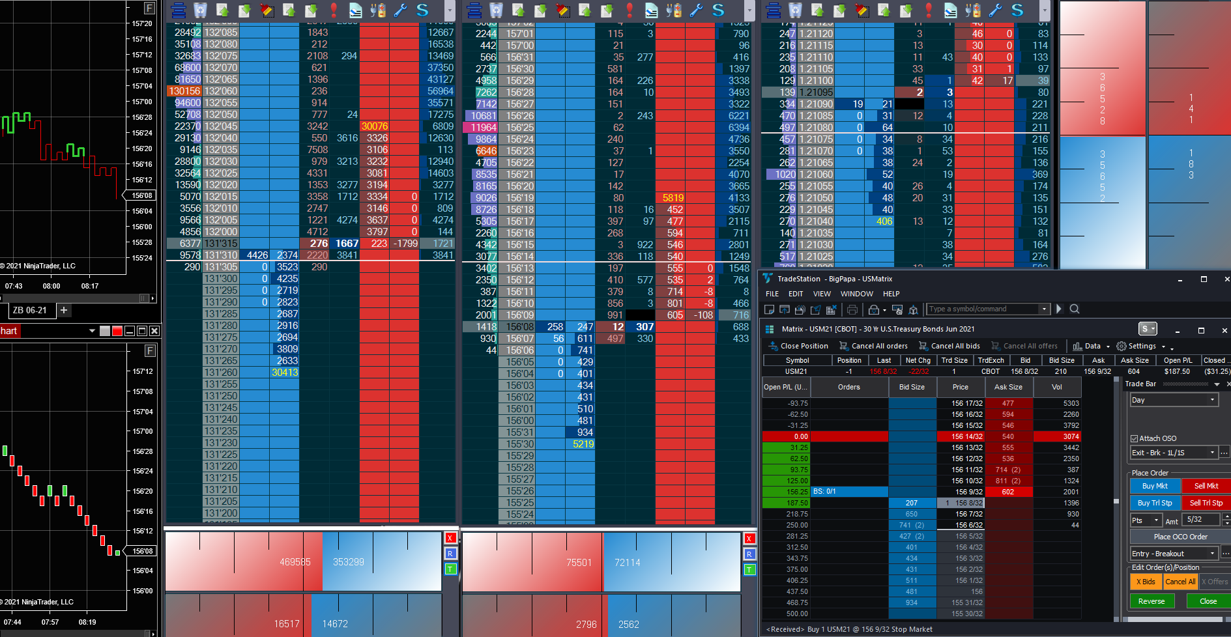
Task: Toggle the Attach OSO checkbox
Action: coord(1134,438)
